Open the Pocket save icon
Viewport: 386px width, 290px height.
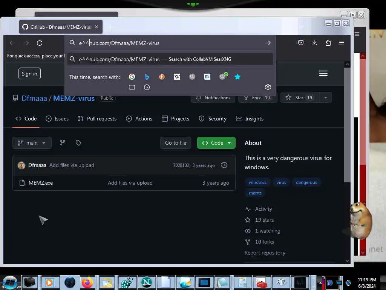(x=300, y=43)
